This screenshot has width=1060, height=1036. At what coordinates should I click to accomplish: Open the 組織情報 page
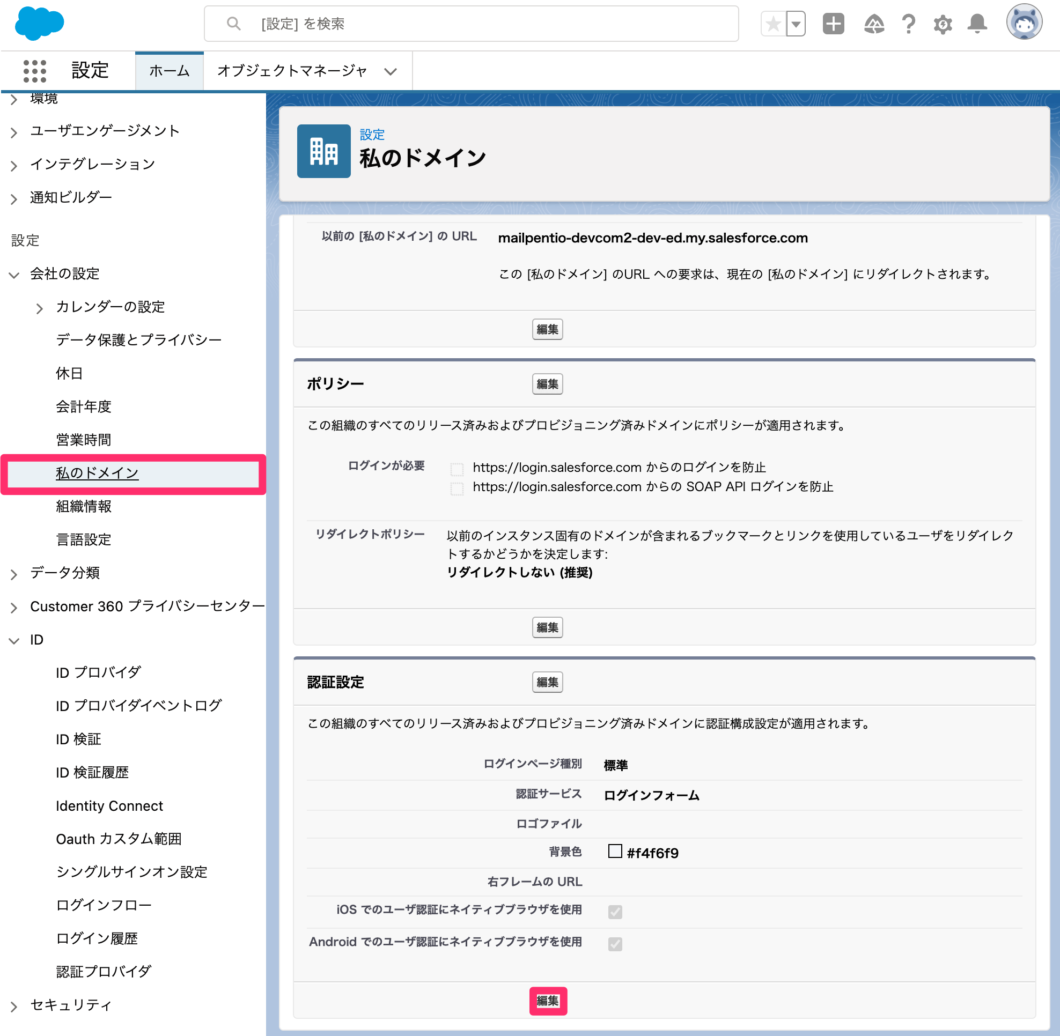click(84, 506)
